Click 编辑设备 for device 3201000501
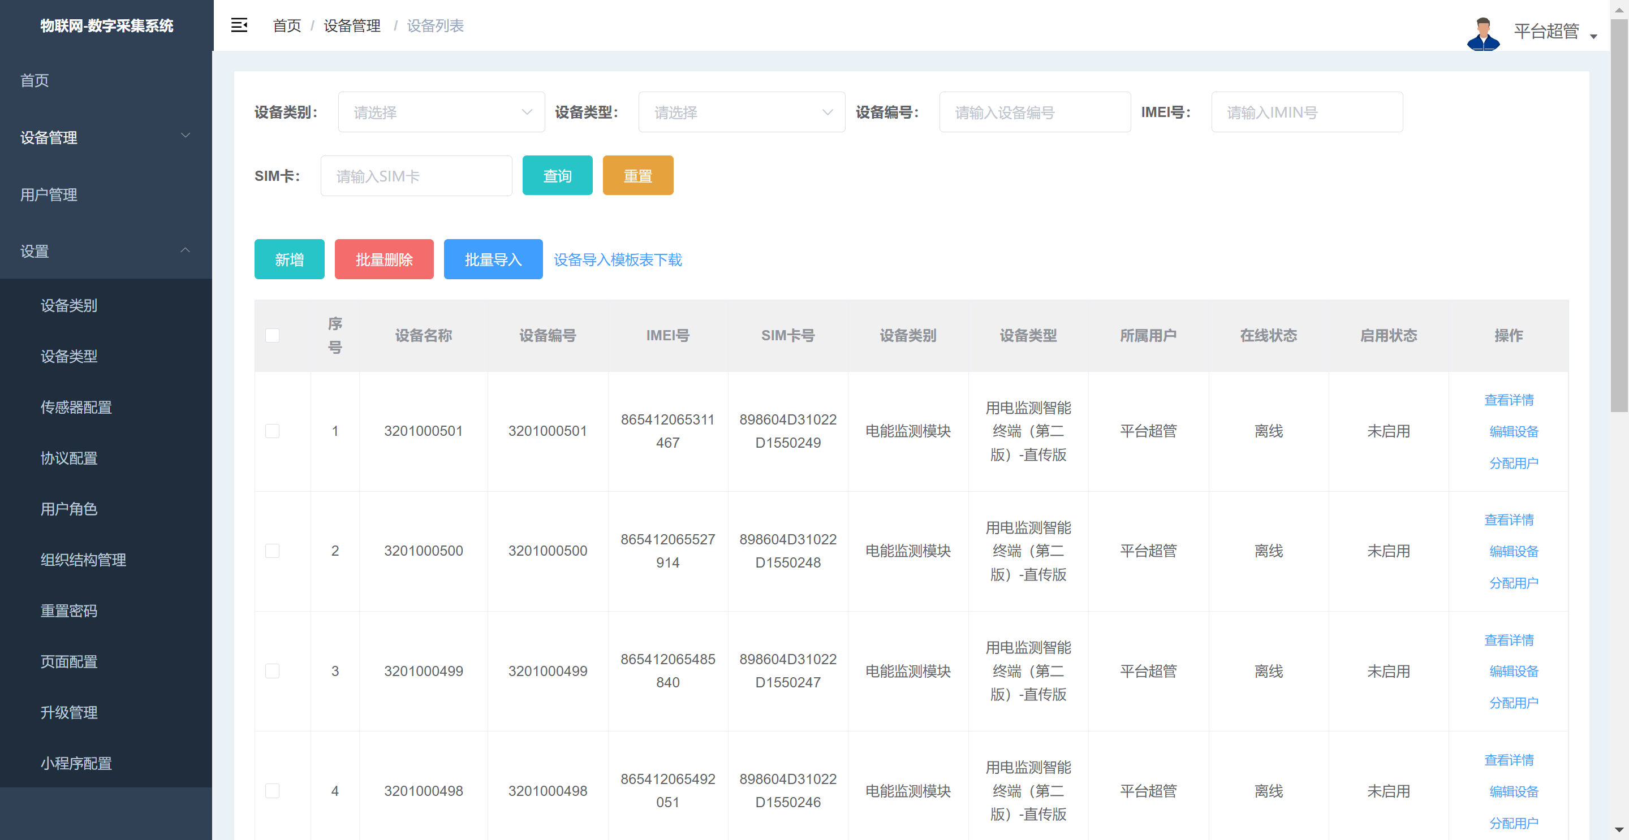Viewport: 1629px width, 840px height. (1513, 431)
